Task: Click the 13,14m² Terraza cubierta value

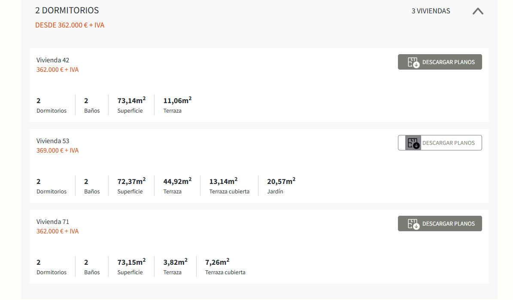Action: 223,181
